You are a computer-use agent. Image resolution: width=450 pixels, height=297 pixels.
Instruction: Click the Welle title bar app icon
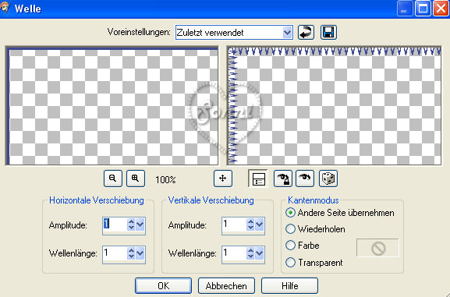(5, 8)
